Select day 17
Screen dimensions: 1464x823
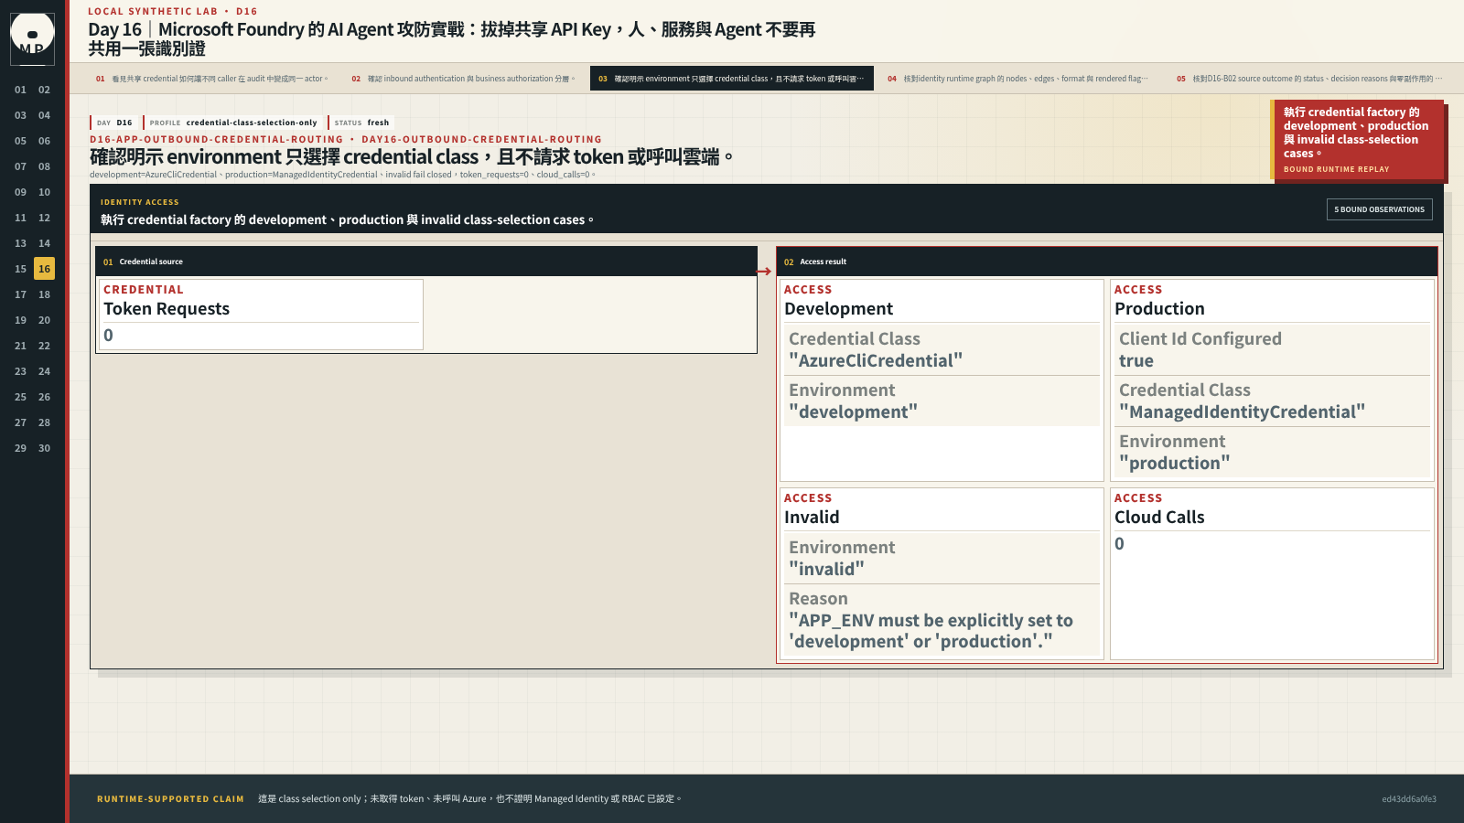20,294
